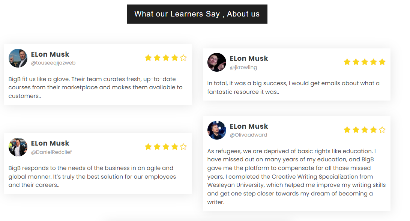Select the last filled star on @jkrowling's card

[x=382, y=62]
